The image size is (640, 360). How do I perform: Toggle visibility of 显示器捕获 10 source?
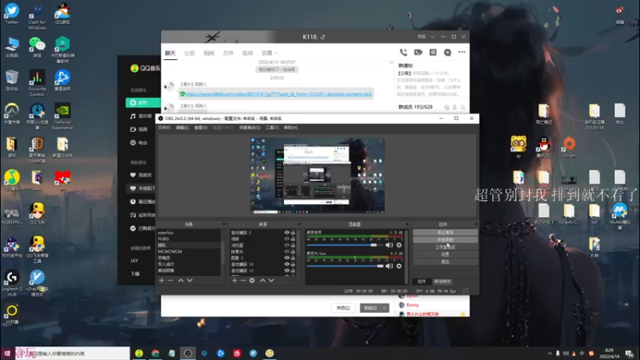pos(287,264)
